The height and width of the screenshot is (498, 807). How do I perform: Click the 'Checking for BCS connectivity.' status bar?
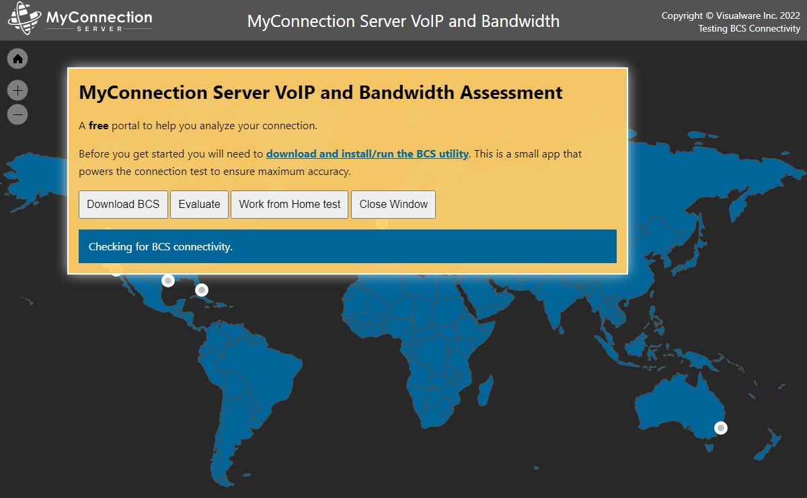coord(348,246)
